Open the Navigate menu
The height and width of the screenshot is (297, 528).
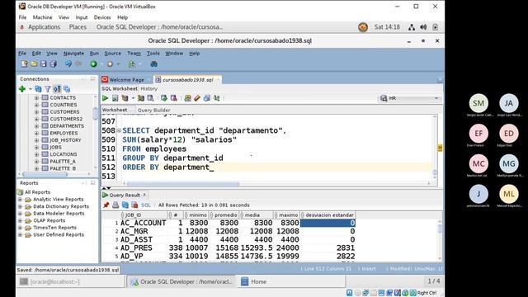(73, 53)
